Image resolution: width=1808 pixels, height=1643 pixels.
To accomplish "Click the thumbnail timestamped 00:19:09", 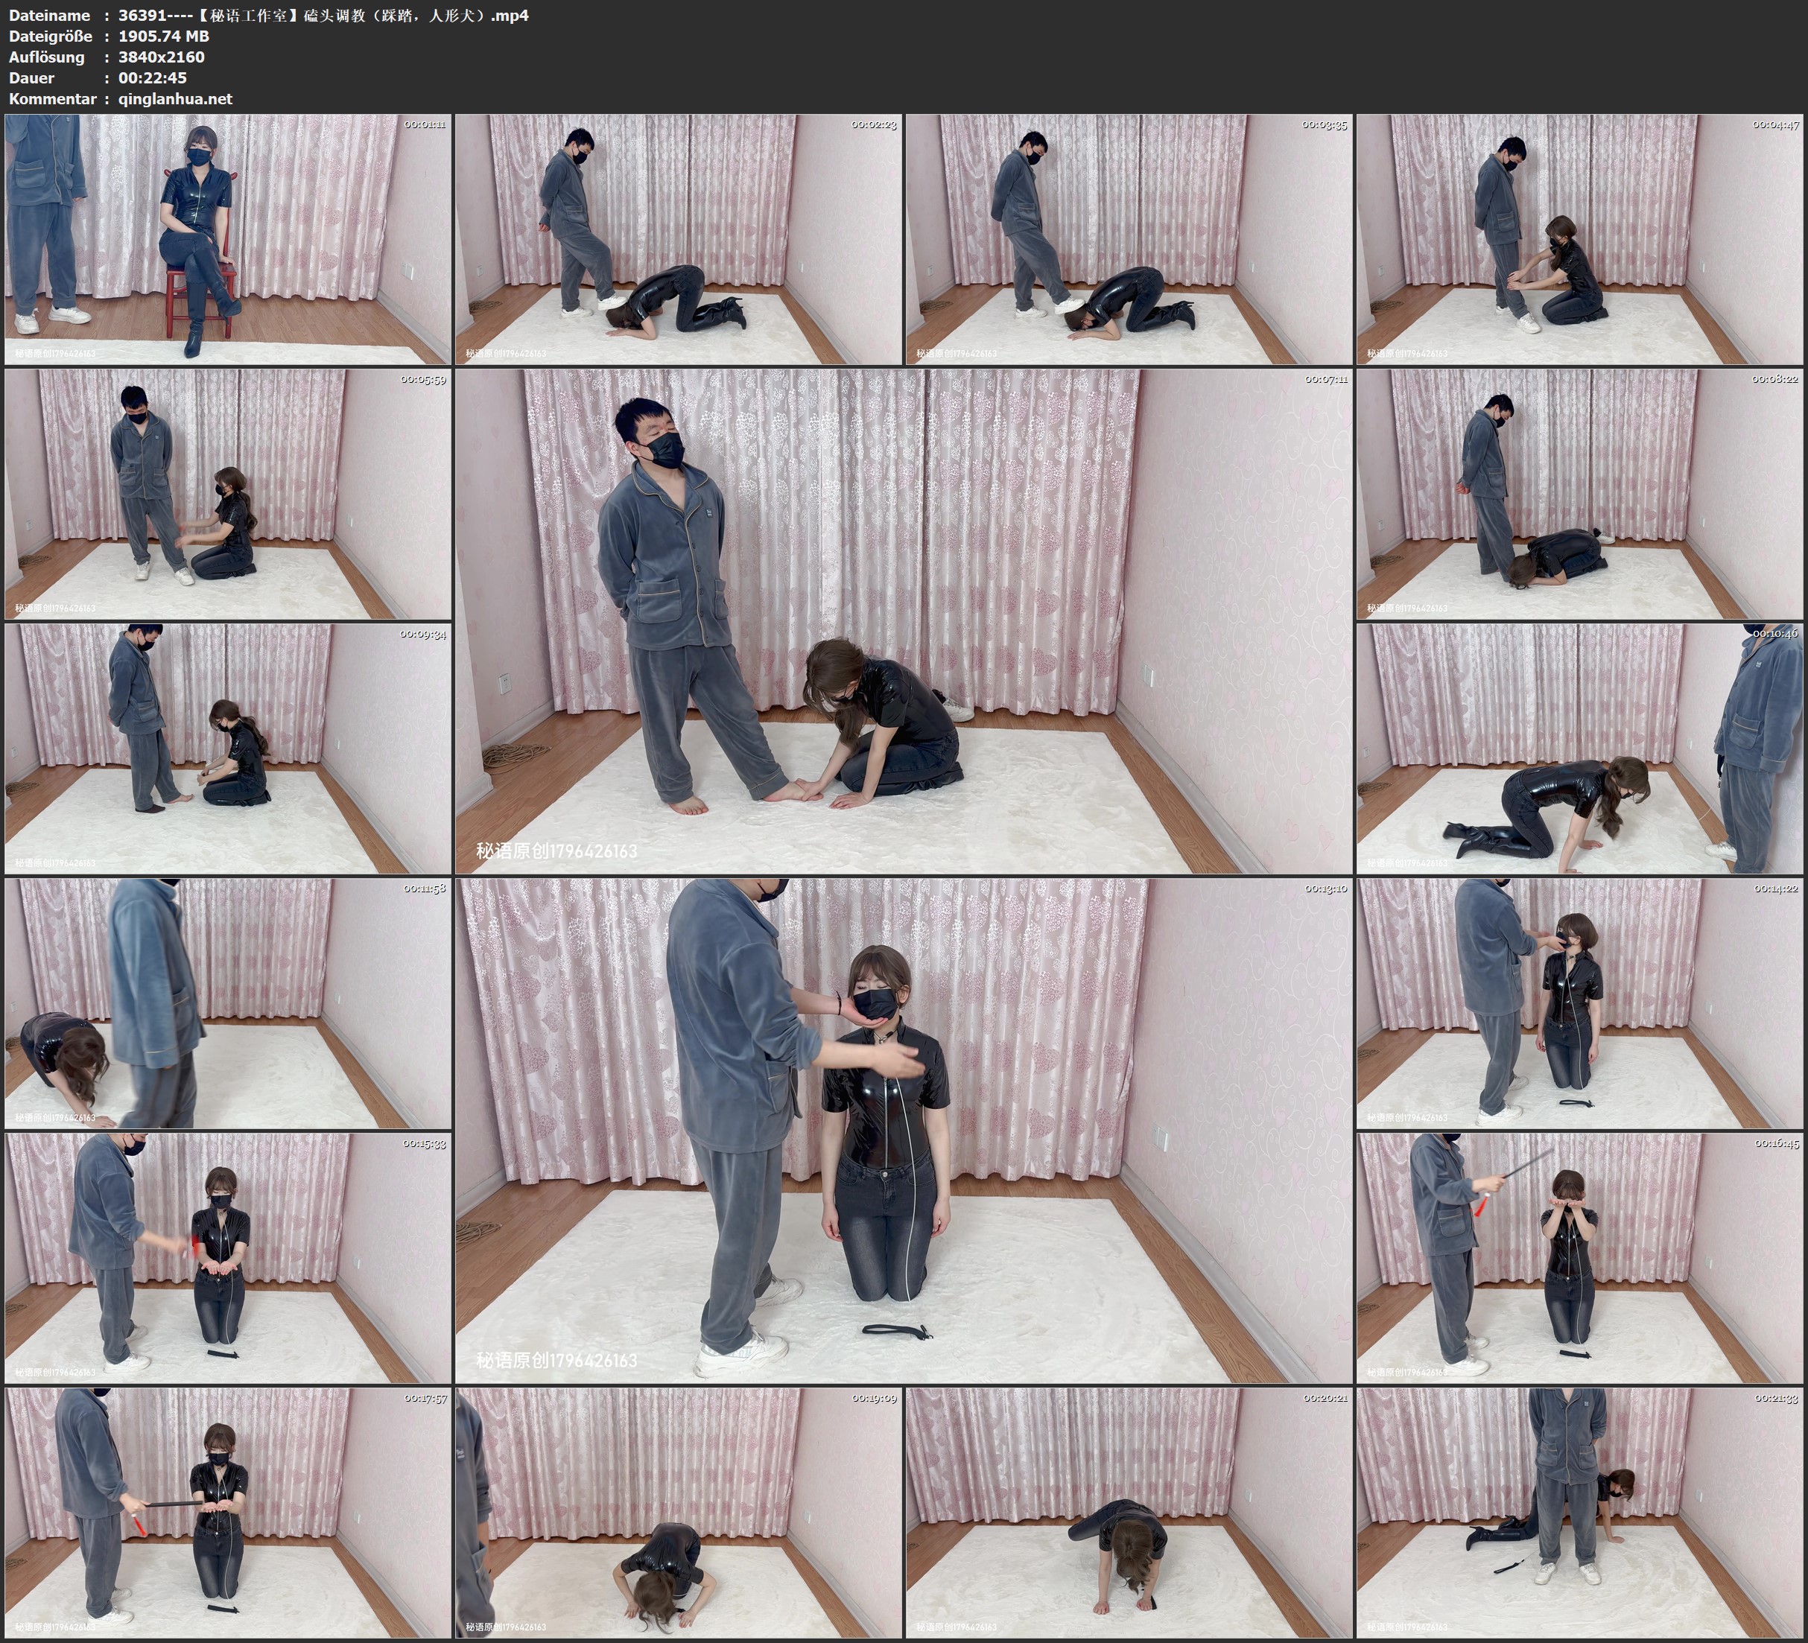I will 678,1512.
